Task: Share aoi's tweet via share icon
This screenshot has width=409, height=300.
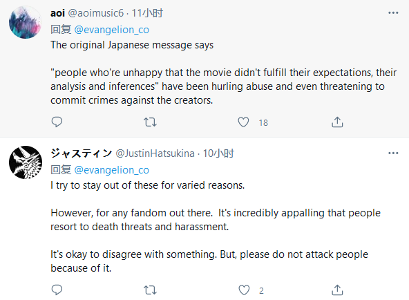Action: (337, 122)
